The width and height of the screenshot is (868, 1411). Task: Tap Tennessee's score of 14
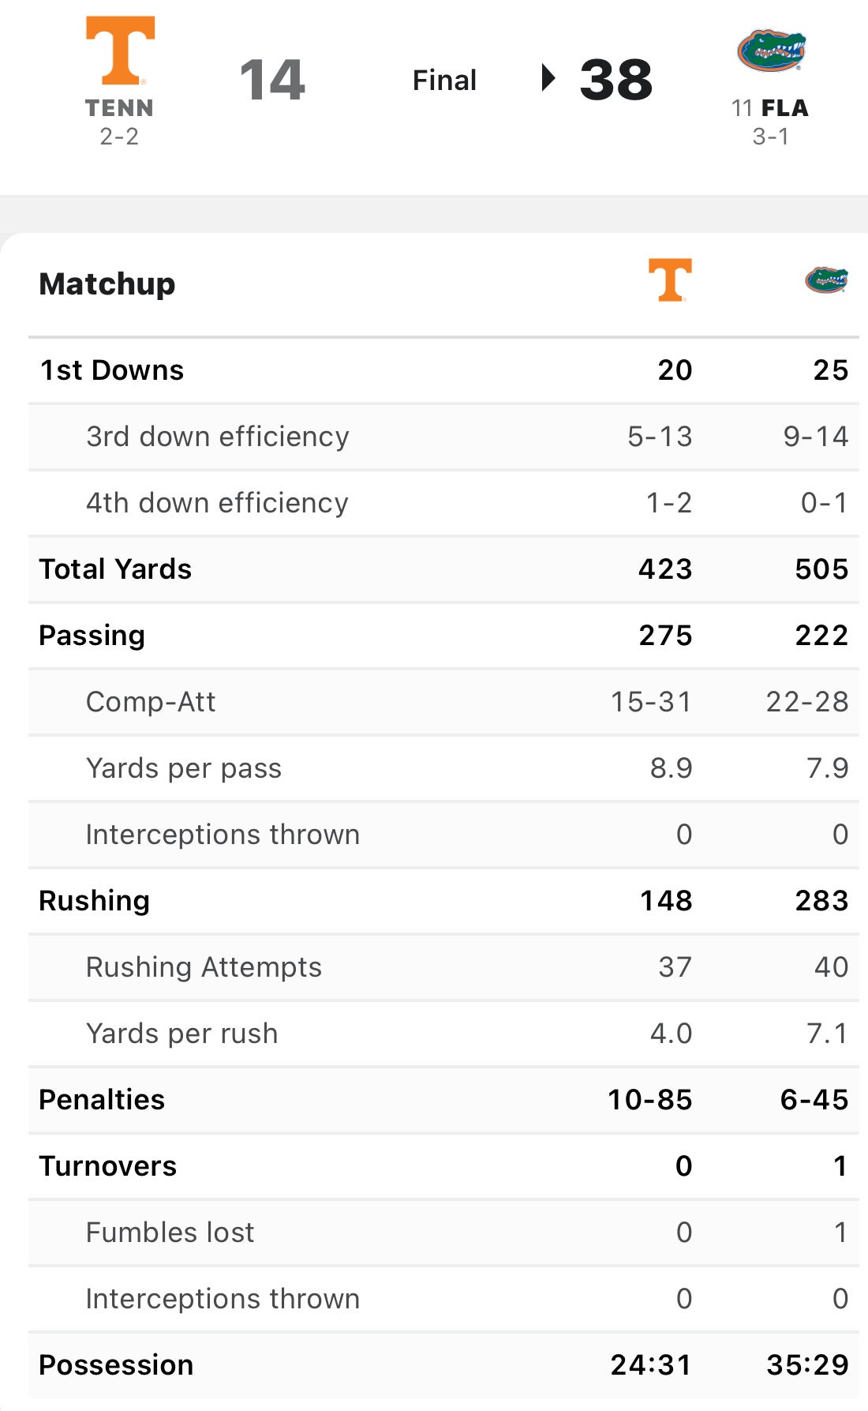coord(272,80)
